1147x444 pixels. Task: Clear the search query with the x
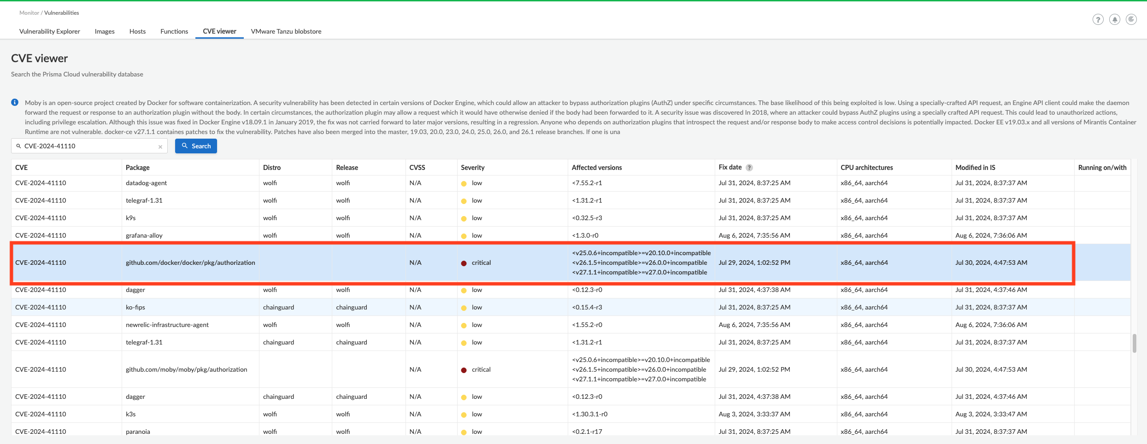coord(160,146)
